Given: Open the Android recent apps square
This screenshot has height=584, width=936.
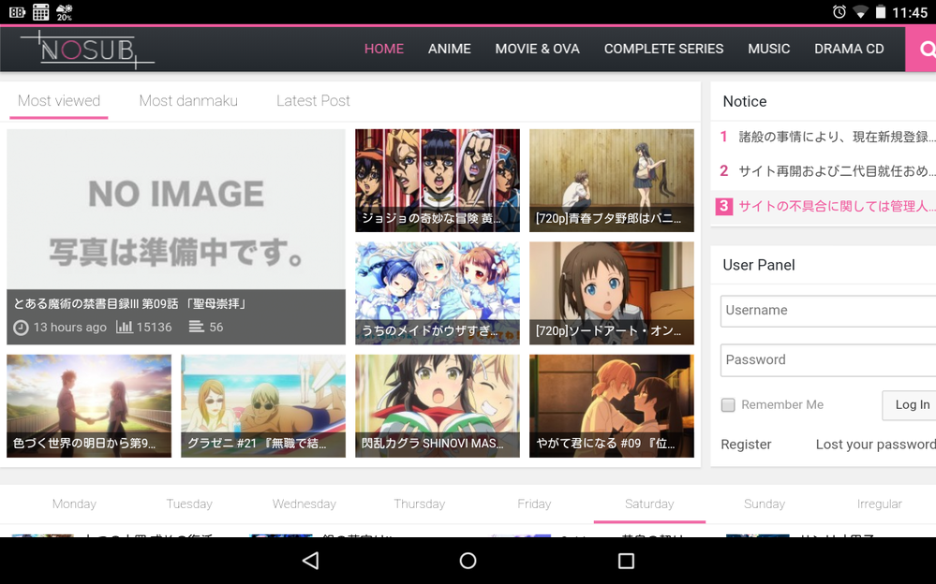Looking at the screenshot, I should 626,561.
